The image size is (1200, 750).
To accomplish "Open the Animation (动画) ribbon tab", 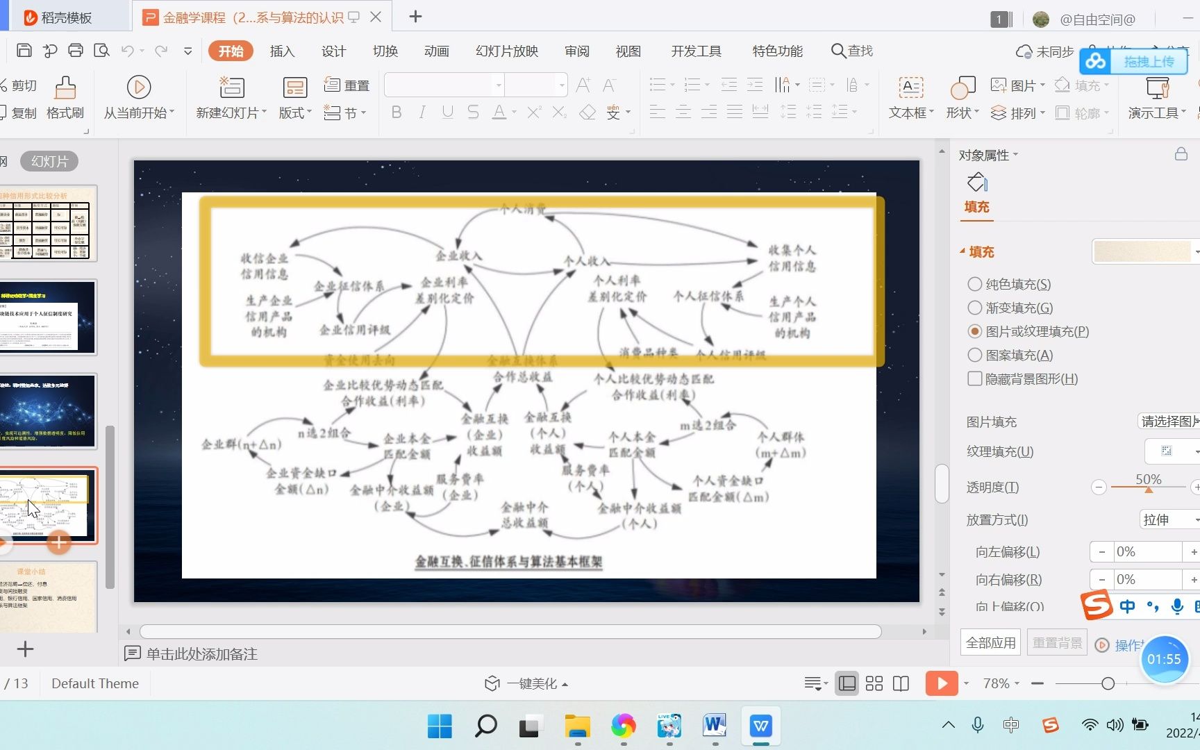I will tap(437, 51).
